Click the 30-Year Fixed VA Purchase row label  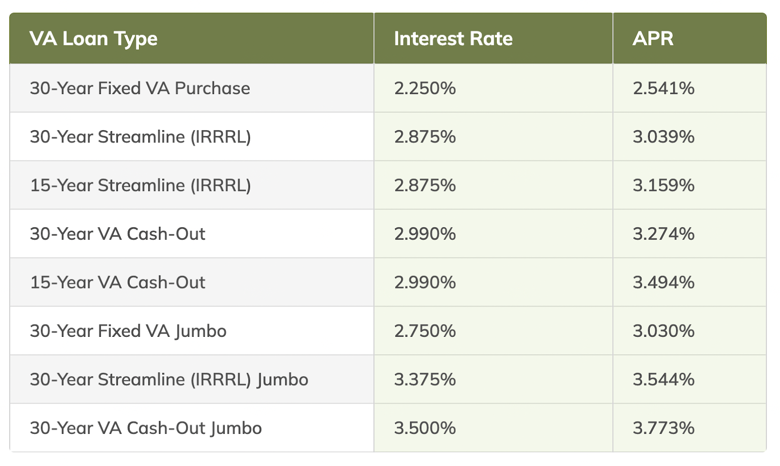click(x=140, y=88)
